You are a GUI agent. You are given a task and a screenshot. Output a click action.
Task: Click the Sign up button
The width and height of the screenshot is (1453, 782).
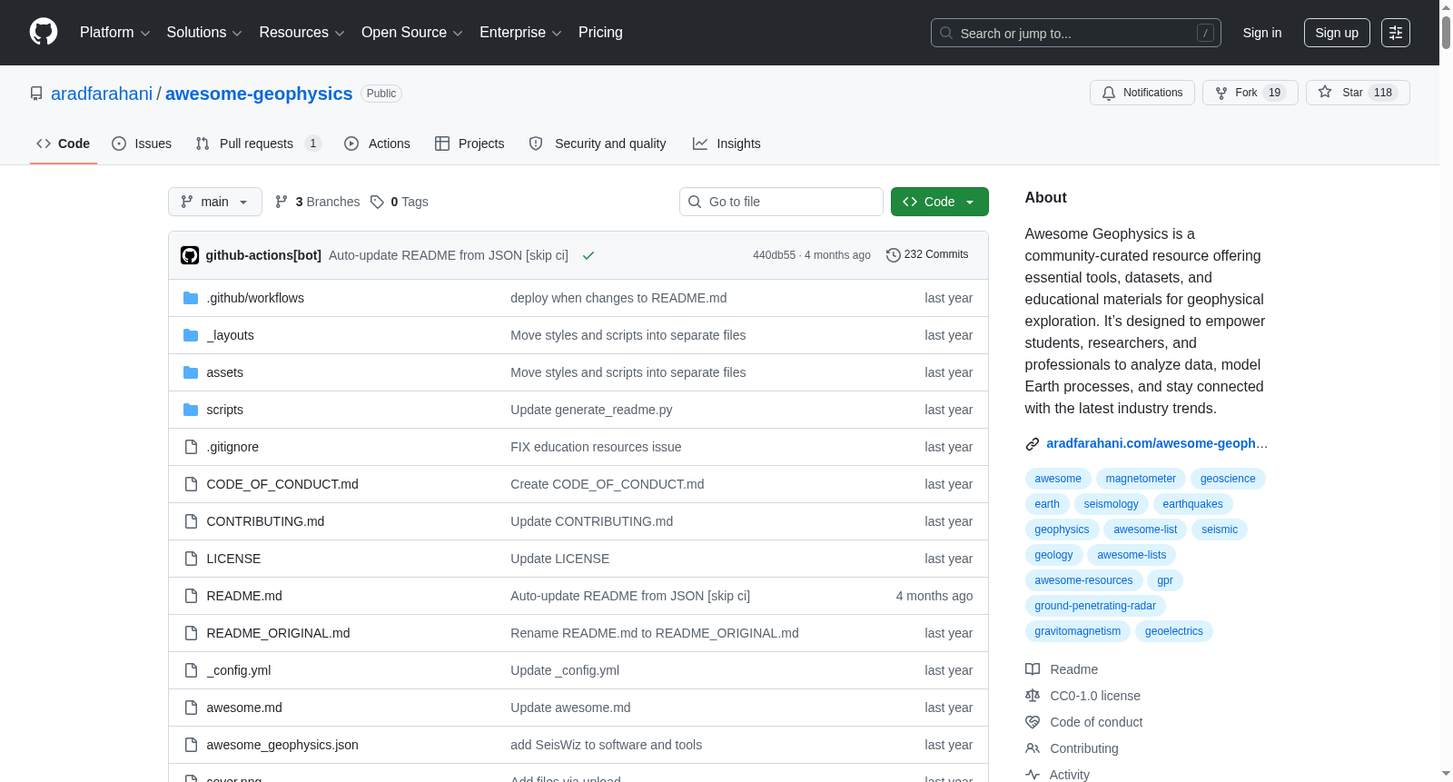pyautogui.click(x=1337, y=33)
